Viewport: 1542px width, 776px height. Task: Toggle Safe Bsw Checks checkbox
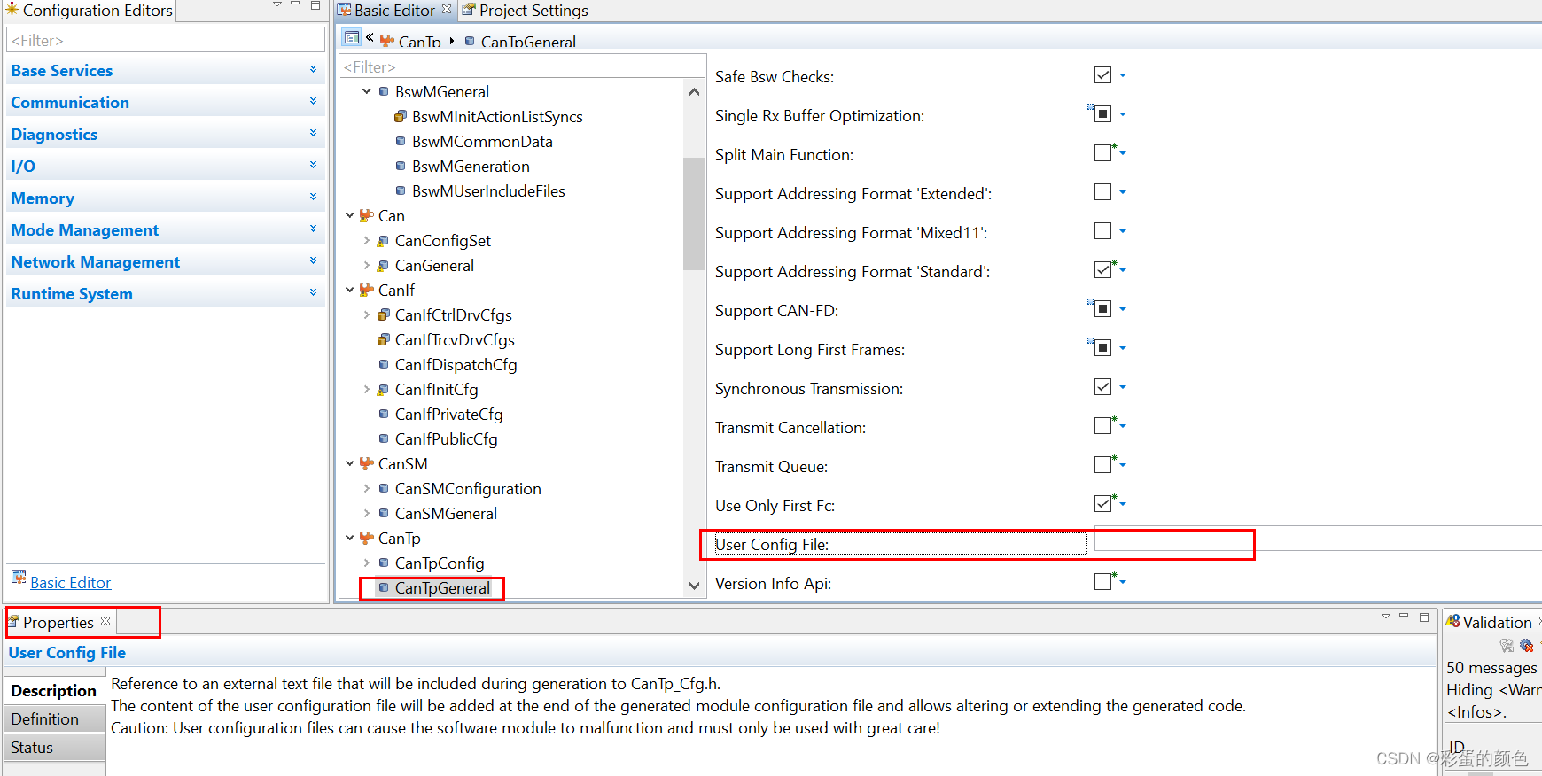coord(1102,75)
